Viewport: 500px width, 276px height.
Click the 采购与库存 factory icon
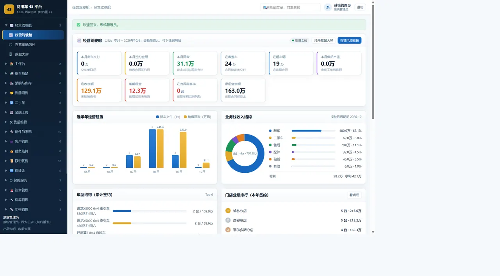[12, 83]
